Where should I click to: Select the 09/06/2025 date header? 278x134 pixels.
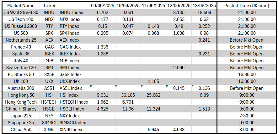[x=103, y=6]
